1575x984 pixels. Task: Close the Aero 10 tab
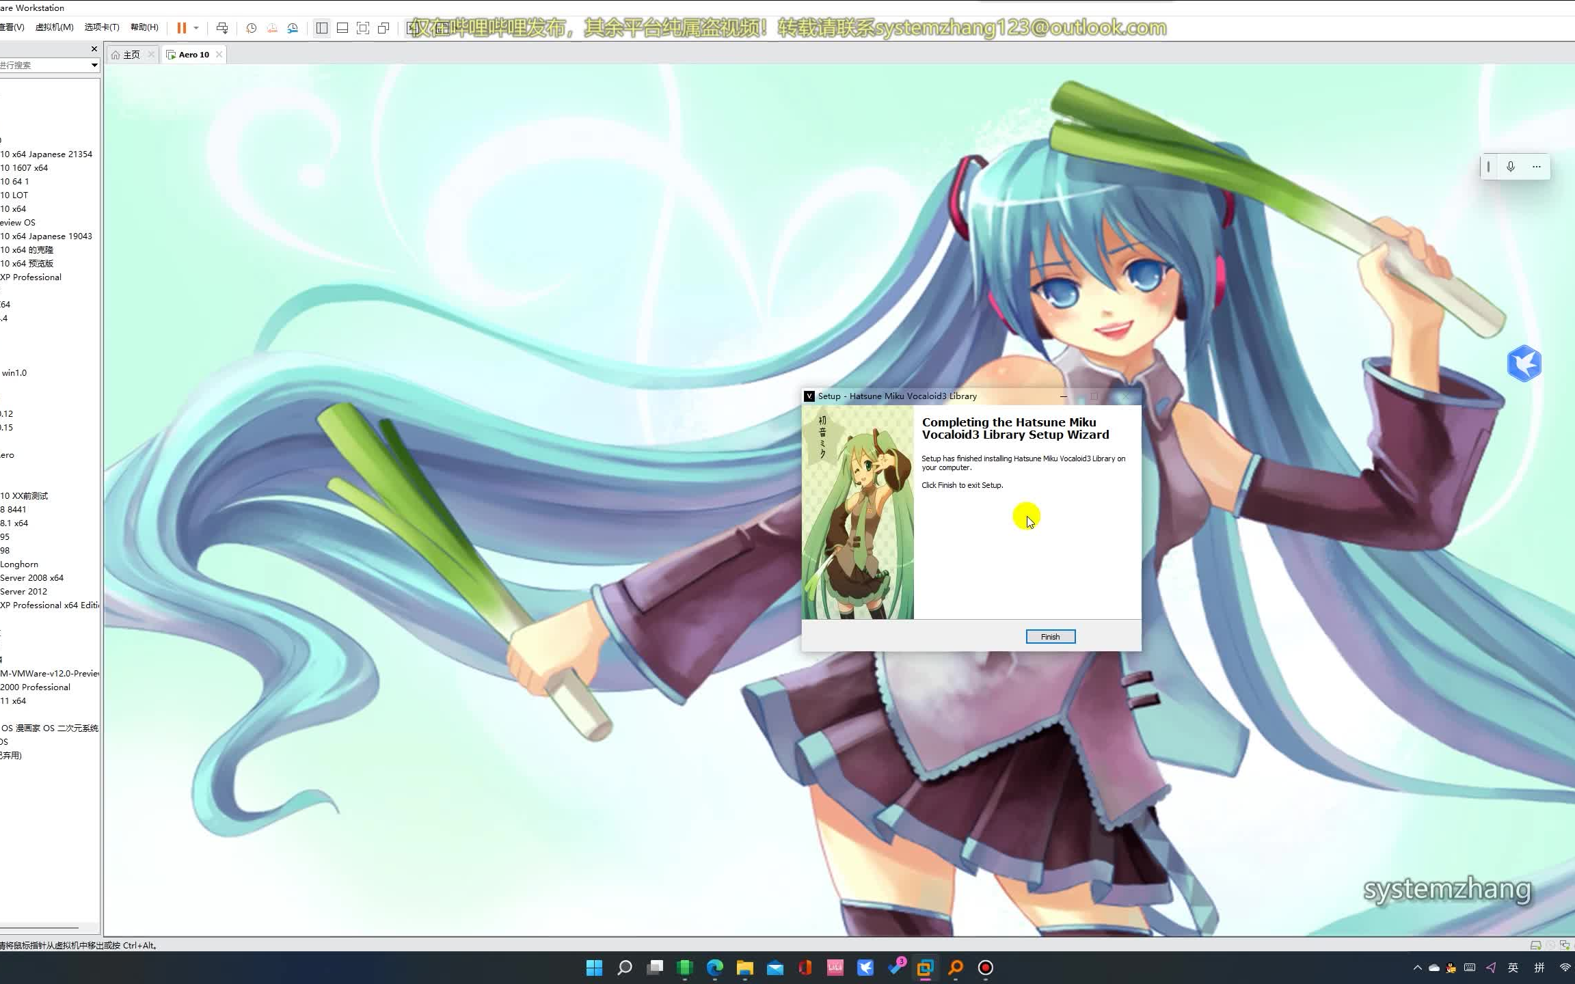tap(219, 55)
